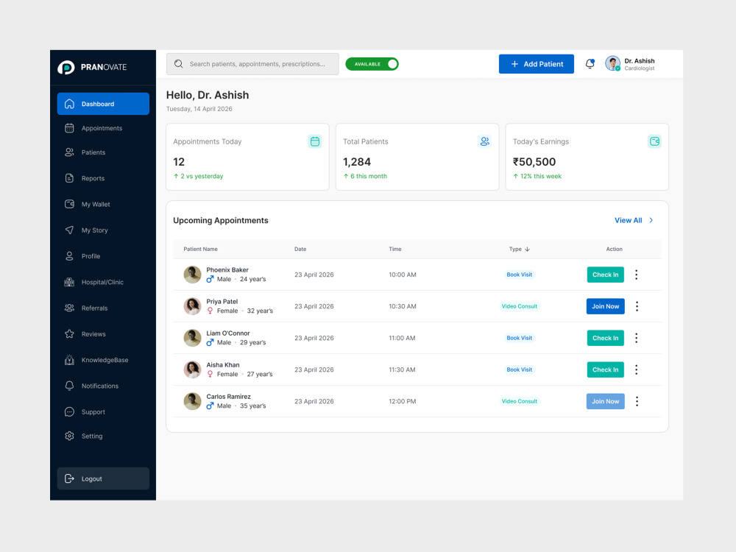Image resolution: width=736 pixels, height=552 pixels.
Task: Open more options for Liam O'Connor
Action: click(x=637, y=338)
